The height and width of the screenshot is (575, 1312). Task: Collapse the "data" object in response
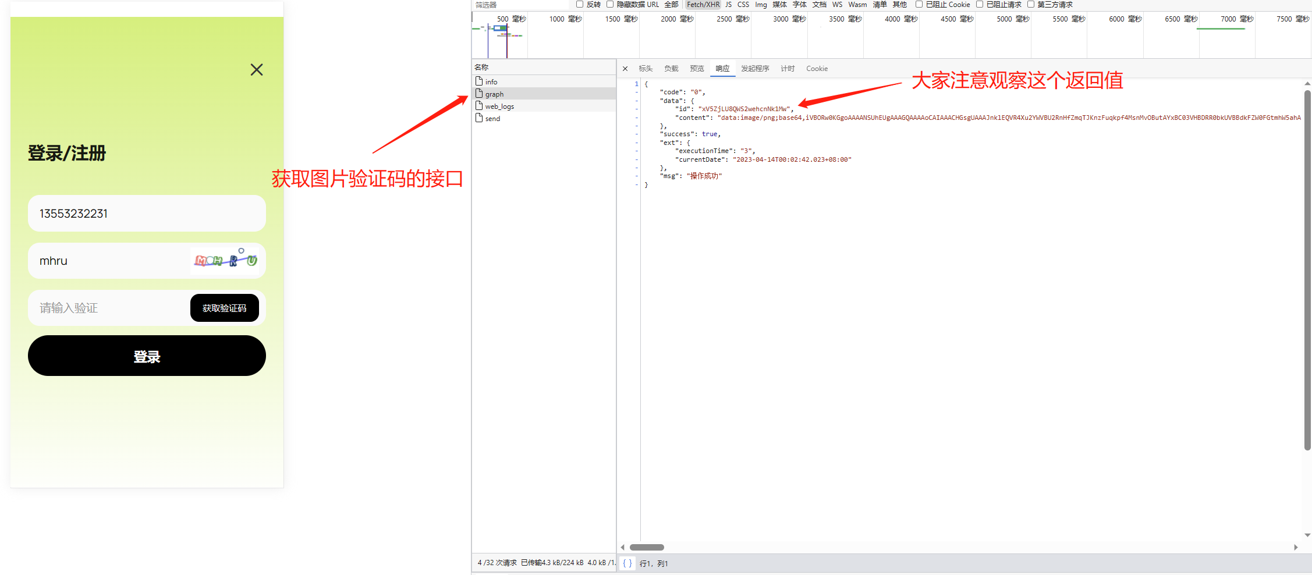[636, 101]
